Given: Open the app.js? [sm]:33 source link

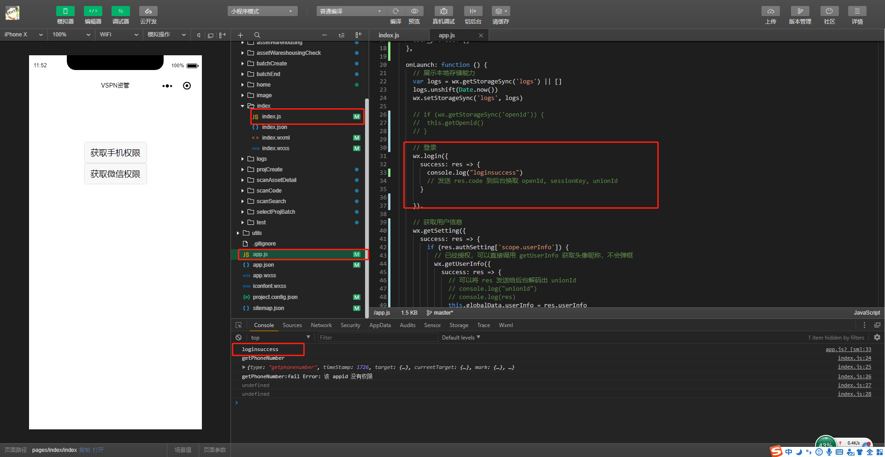Looking at the screenshot, I should click(x=848, y=349).
